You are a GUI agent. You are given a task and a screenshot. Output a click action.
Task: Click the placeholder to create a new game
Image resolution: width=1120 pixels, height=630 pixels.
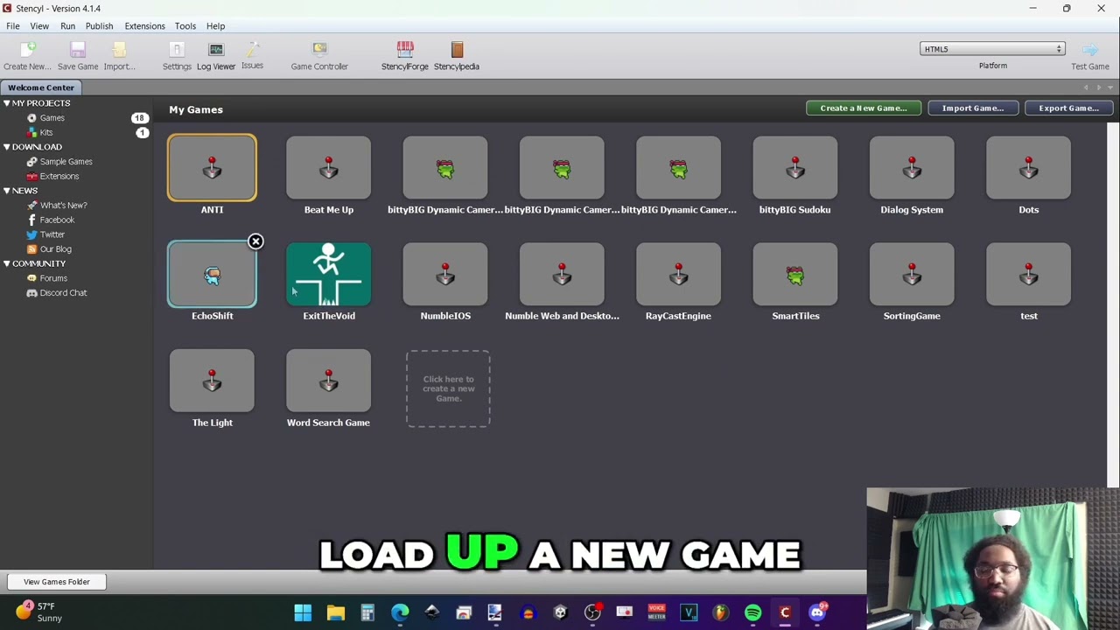coord(448,388)
